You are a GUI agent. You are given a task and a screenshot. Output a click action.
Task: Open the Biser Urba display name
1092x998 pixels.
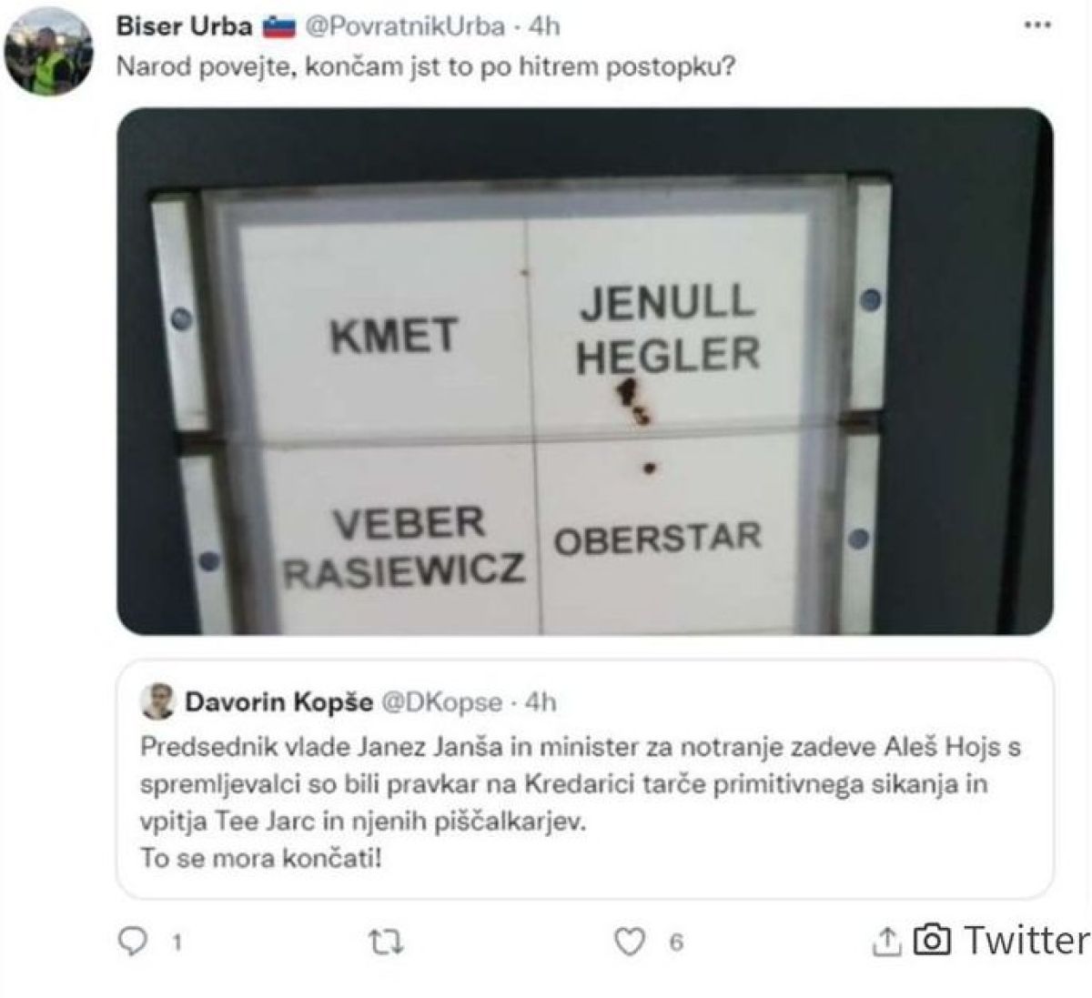point(184,26)
